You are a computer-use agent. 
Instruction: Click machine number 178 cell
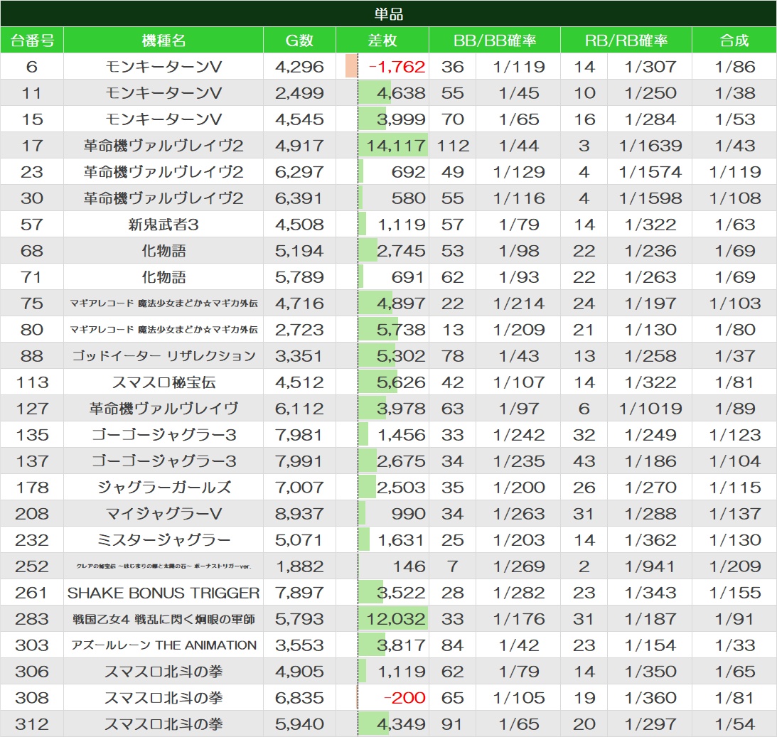pos(32,487)
